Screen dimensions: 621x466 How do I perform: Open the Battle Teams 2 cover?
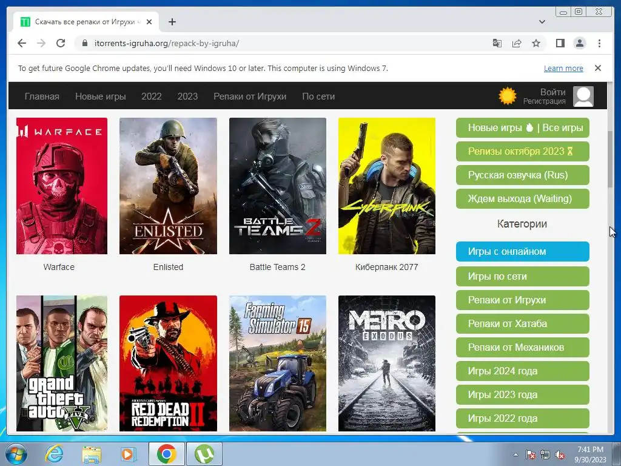point(278,186)
